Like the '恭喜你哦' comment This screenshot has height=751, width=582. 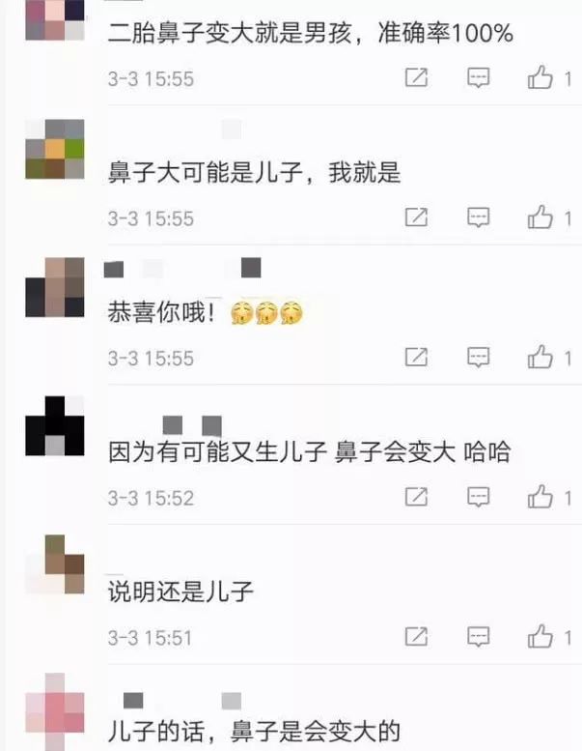[540, 358]
